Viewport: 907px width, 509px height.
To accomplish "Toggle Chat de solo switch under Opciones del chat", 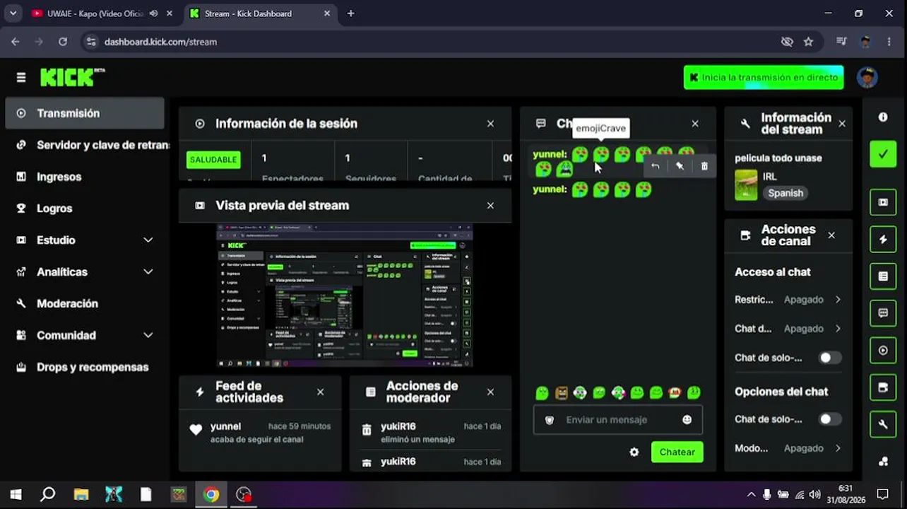I will 829,419.
